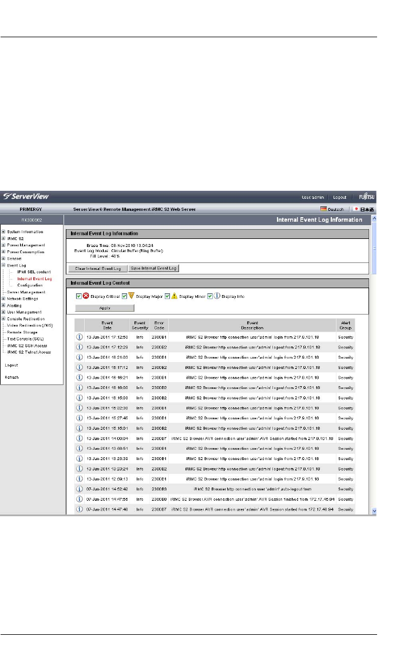The height and width of the screenshot is (652, 412).
Task: Click Logout in the top header
Action: coord(340,198)
